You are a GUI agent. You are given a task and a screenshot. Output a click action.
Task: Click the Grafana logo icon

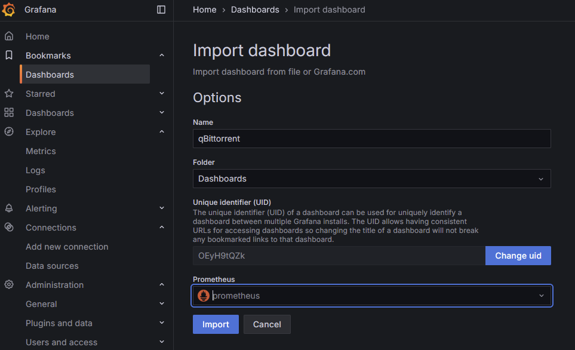pos(10,10)
